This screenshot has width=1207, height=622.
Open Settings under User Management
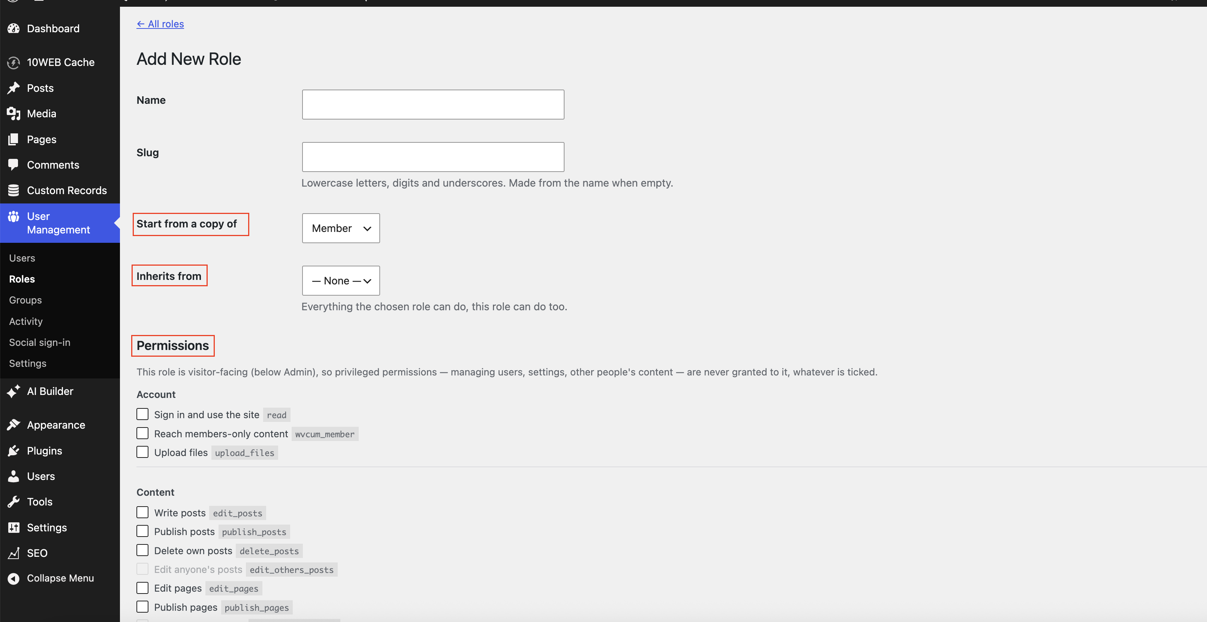coord(28,363)
